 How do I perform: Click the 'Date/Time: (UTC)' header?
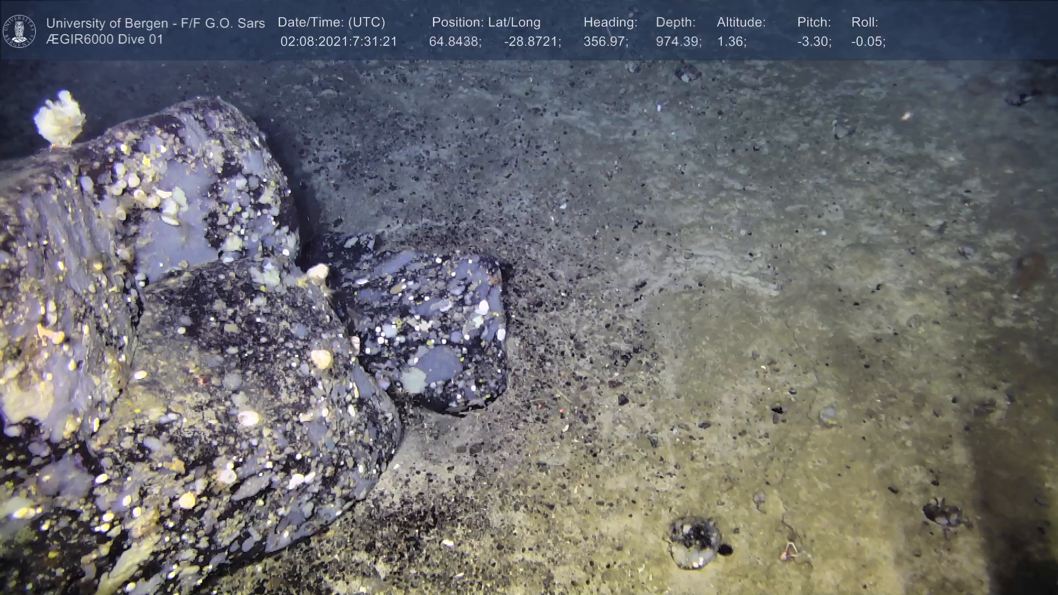(331, 23)
